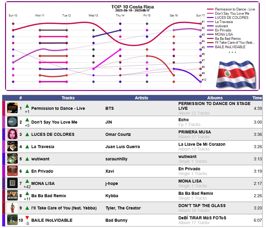266x228 pixels.
Task: Open album DON'T TAP THE GLASS
Action: 202,206
